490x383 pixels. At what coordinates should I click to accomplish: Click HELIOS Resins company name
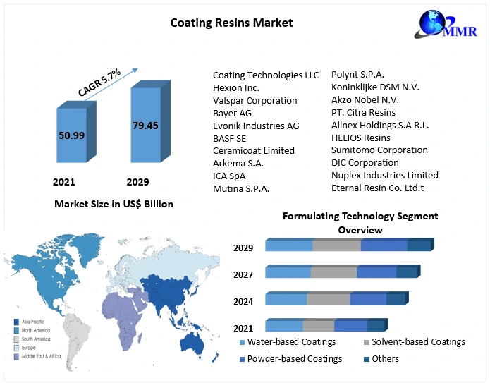tap(361, 138)
